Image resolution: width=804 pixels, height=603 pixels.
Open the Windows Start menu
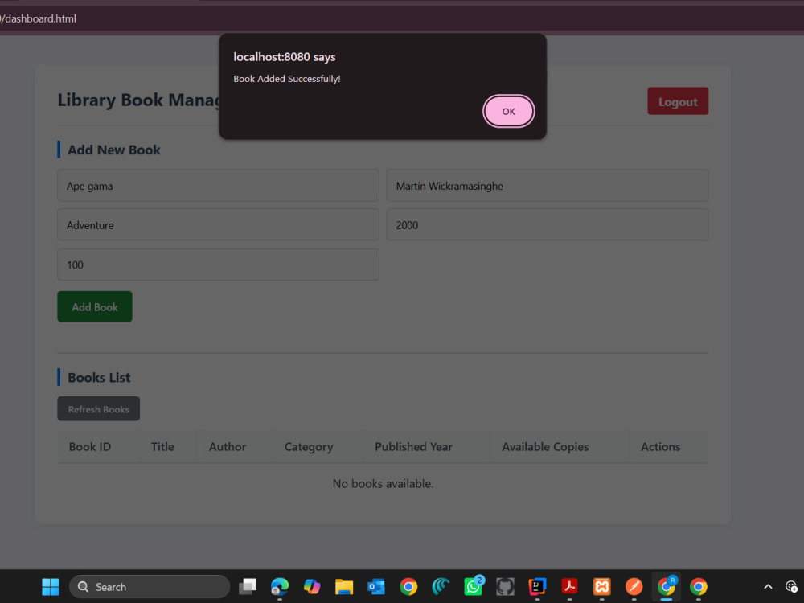50,587
